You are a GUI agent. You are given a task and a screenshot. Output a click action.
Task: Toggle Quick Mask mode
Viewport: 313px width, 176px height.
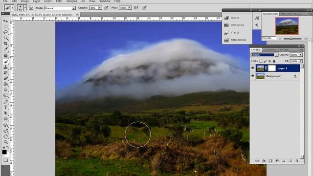click(5, 160)
